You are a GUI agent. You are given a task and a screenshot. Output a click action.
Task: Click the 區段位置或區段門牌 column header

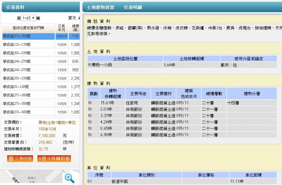click(29, 28)
